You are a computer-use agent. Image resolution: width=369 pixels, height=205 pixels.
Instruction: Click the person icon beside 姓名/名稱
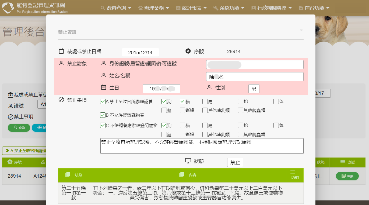pos(104,75)
